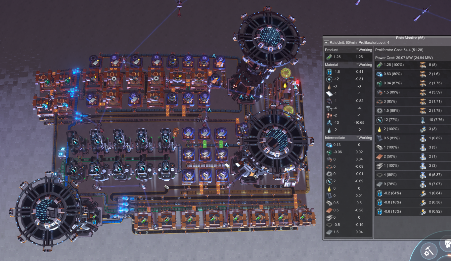Click the Rate Monitor (66) title bar
451x261 pixels.
pos(387,38)
